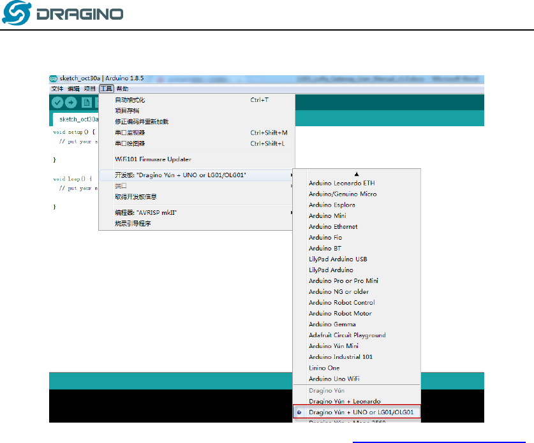Screen dimensions: 534x443
Task: Select Arduino Ethernet board
Action: (357, 227)
